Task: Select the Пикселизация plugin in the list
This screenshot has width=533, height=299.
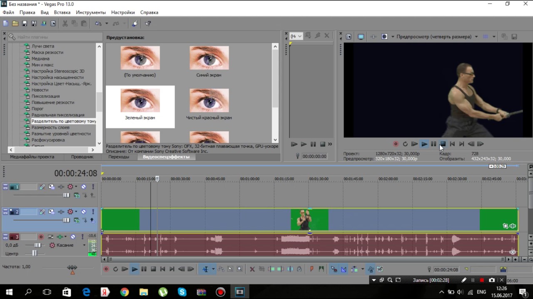Action: 45,96
